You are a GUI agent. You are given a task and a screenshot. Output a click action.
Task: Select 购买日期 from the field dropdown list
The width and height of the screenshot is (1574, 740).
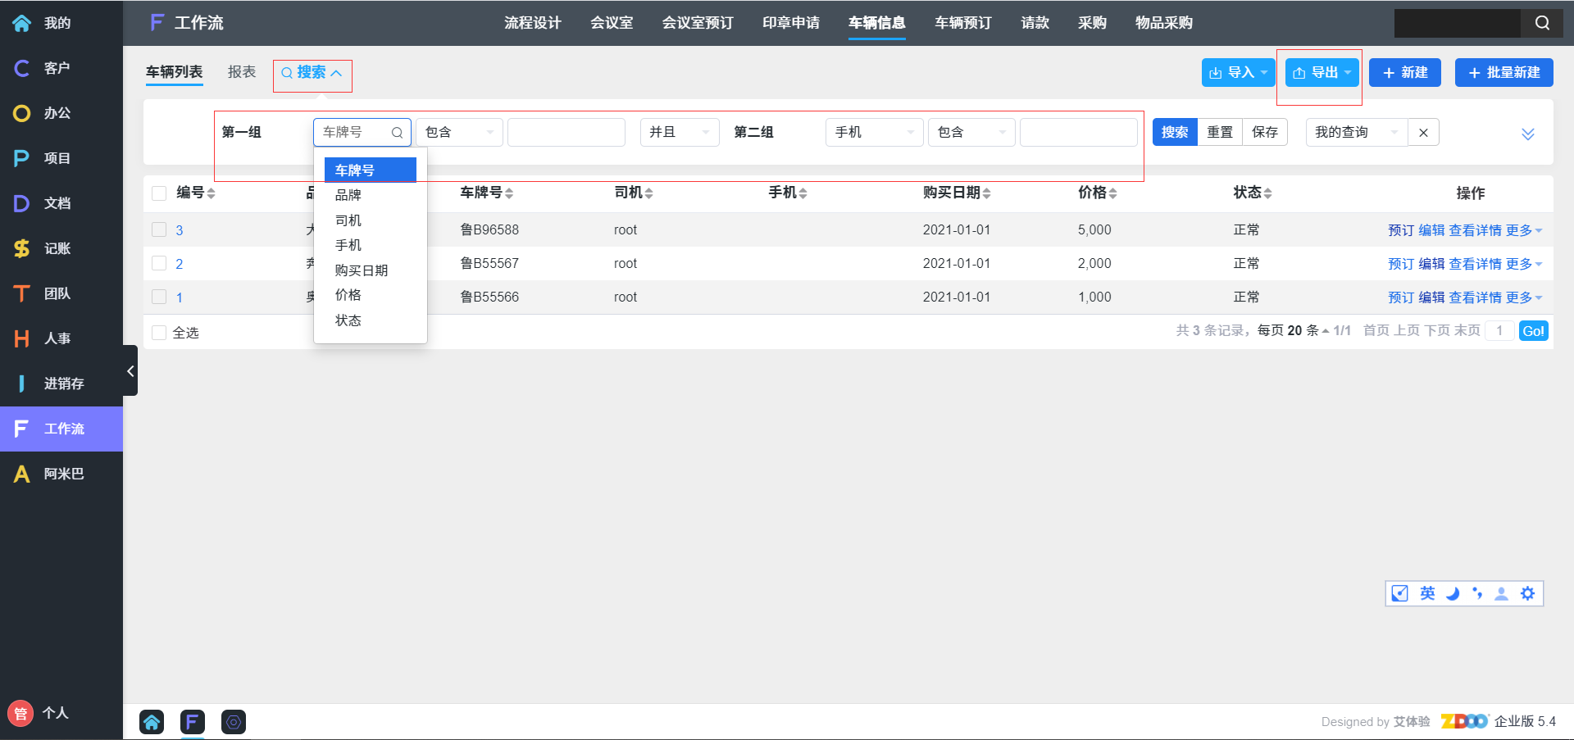[362, 270]
